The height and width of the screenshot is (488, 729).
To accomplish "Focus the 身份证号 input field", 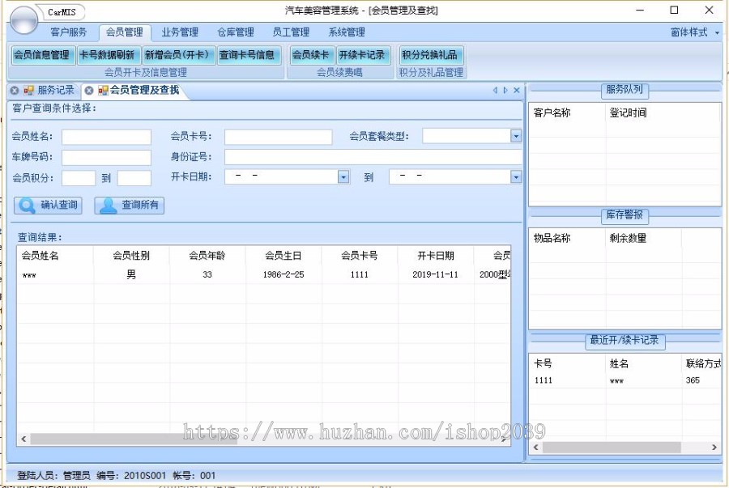I will click(373, 157).
